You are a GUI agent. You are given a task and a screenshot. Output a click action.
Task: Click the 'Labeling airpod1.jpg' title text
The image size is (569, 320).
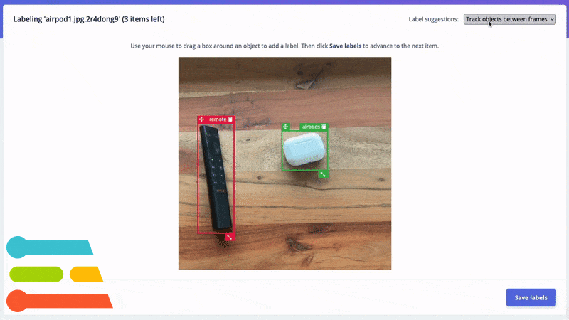tap(89, 19)
